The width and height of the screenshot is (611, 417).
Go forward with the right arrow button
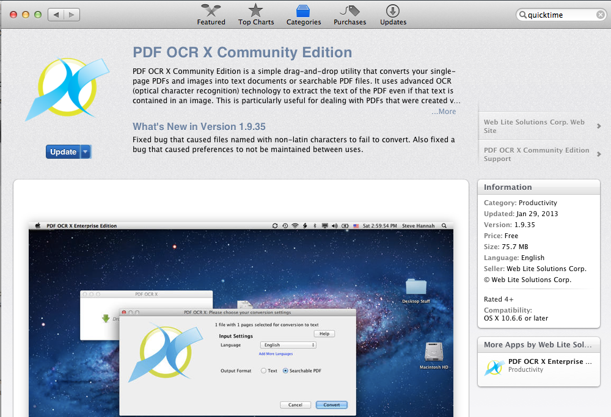click(x=71, y=15)
